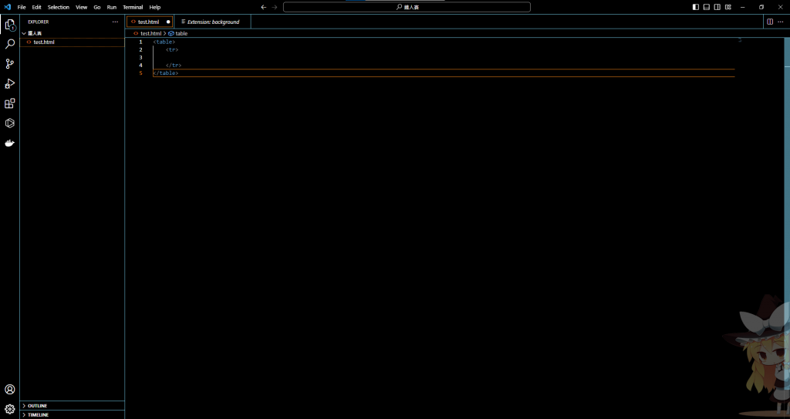Image resolution: width=790 pixels, height=419 pixels.
Task: Select test.html in Explorer tree
Action: tap(72, 42)
